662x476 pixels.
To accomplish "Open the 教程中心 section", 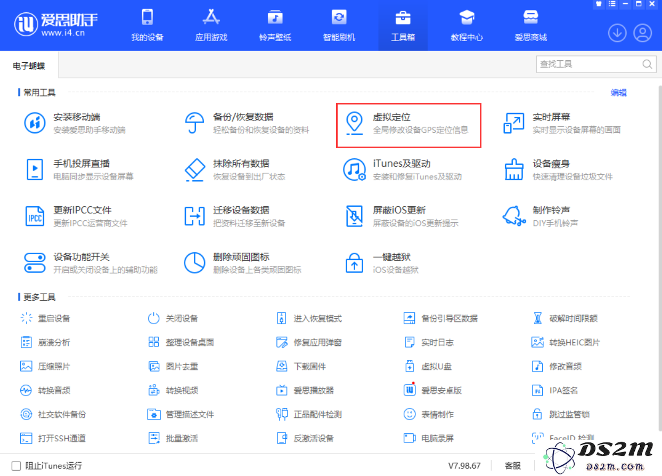I will pos(467,26).
